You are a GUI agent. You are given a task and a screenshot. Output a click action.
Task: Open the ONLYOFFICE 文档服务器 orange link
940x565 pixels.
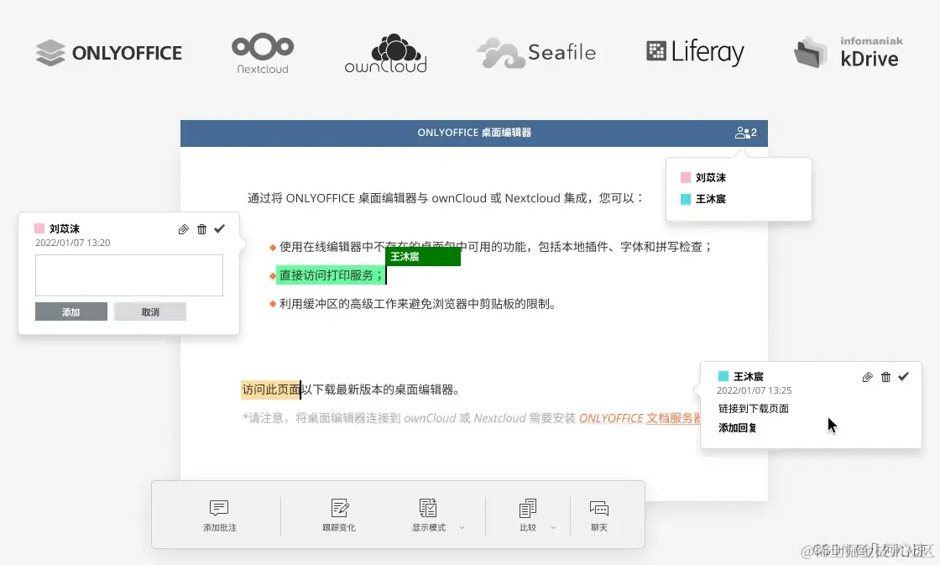pos(640,418)
